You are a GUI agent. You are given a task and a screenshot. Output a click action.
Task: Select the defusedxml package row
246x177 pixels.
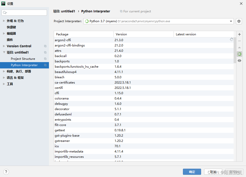(144, 114)
